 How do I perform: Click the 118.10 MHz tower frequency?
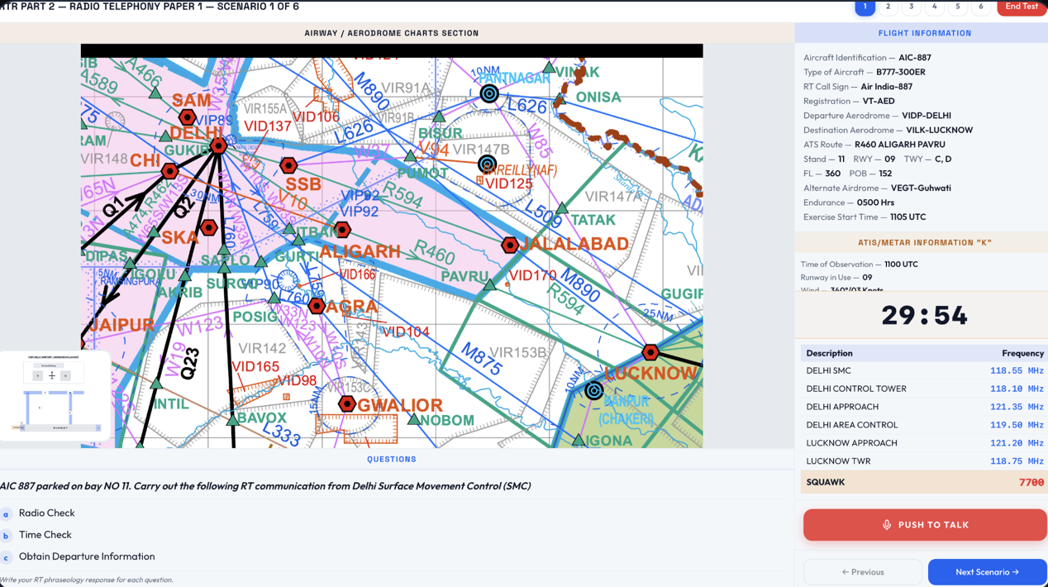coord(1017,389)
